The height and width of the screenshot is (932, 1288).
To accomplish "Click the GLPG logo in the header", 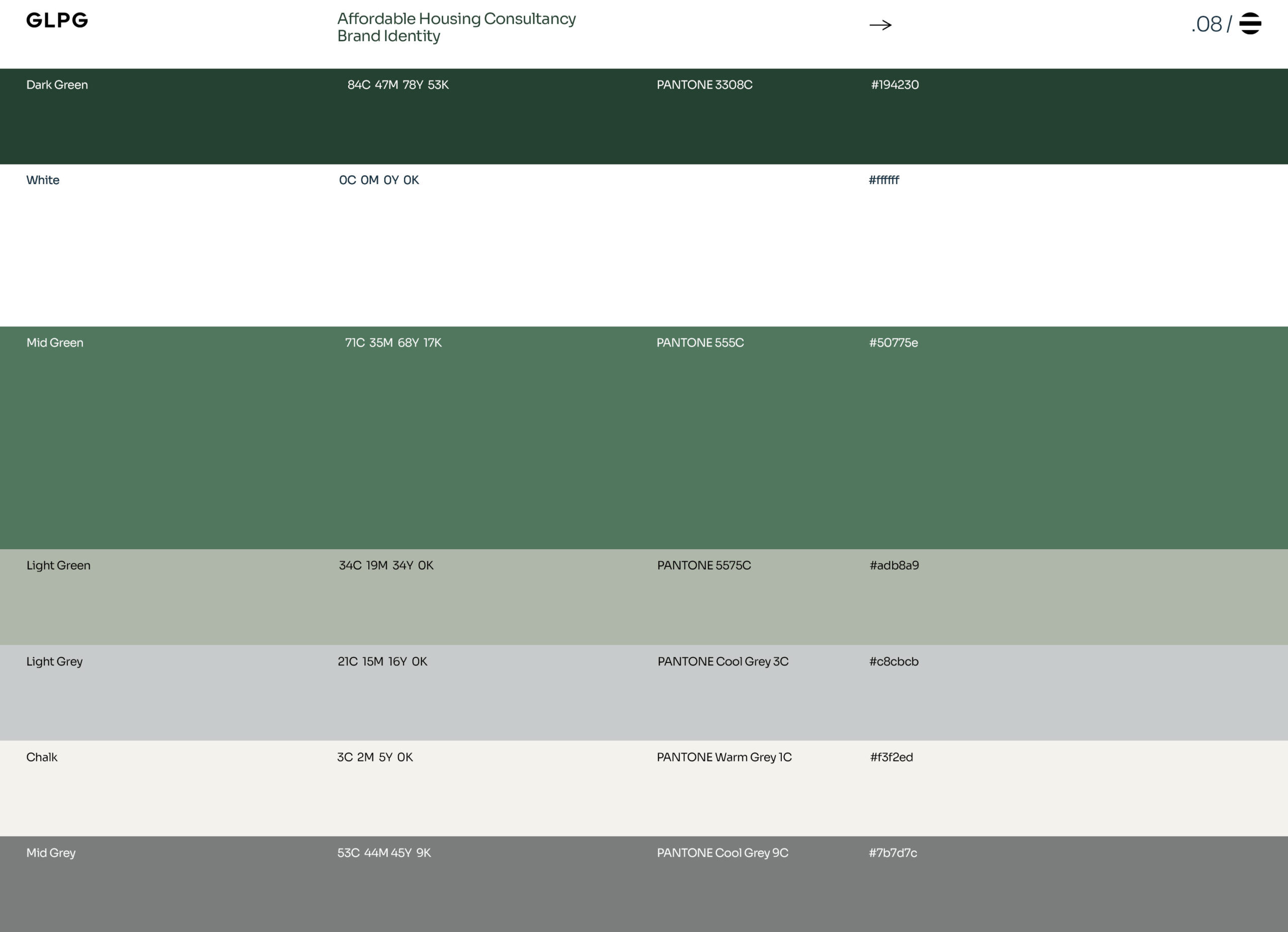I will pos(57,21).
